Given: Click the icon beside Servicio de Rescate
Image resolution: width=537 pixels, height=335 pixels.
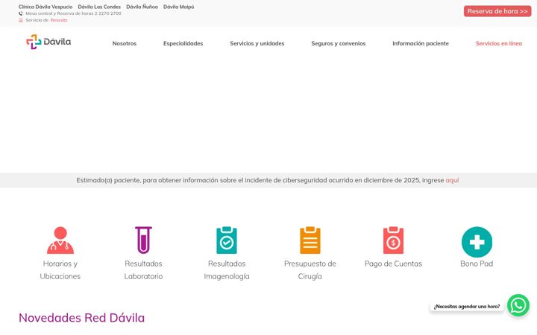Looking at the screenshot, I should pos(21,20).
